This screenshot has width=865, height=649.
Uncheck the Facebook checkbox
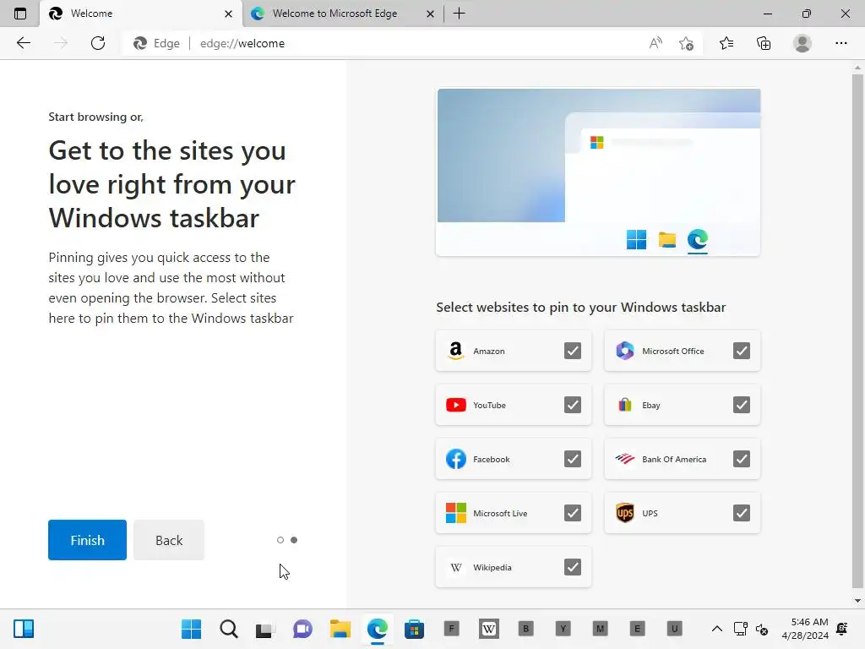coord(573,459)
